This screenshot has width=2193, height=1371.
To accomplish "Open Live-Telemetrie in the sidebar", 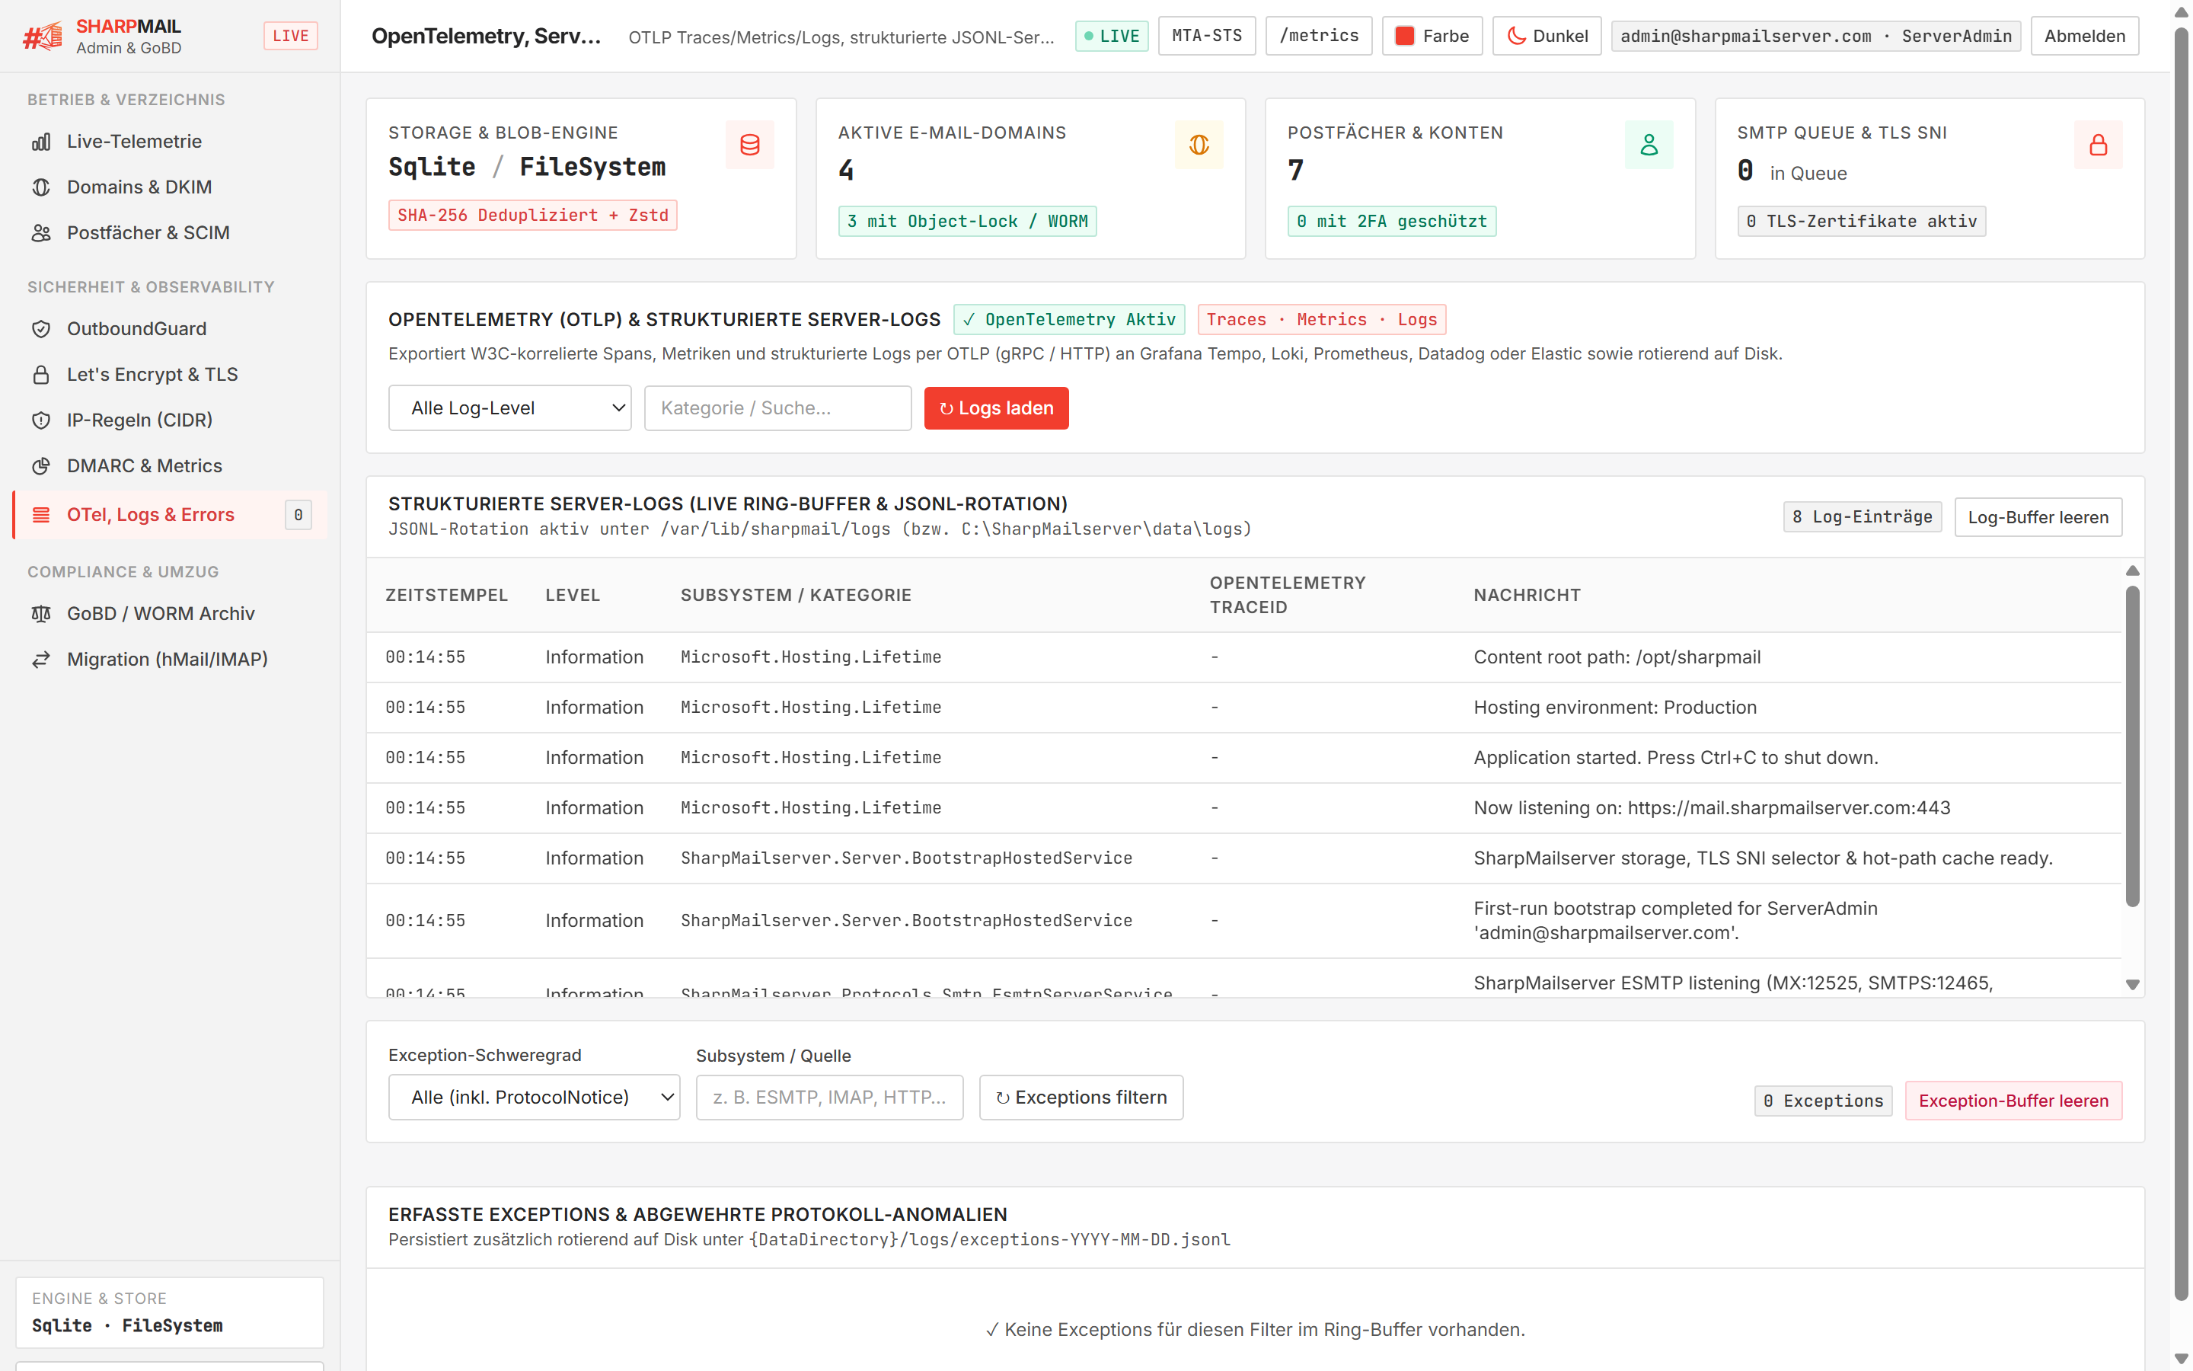I will 171,142.
